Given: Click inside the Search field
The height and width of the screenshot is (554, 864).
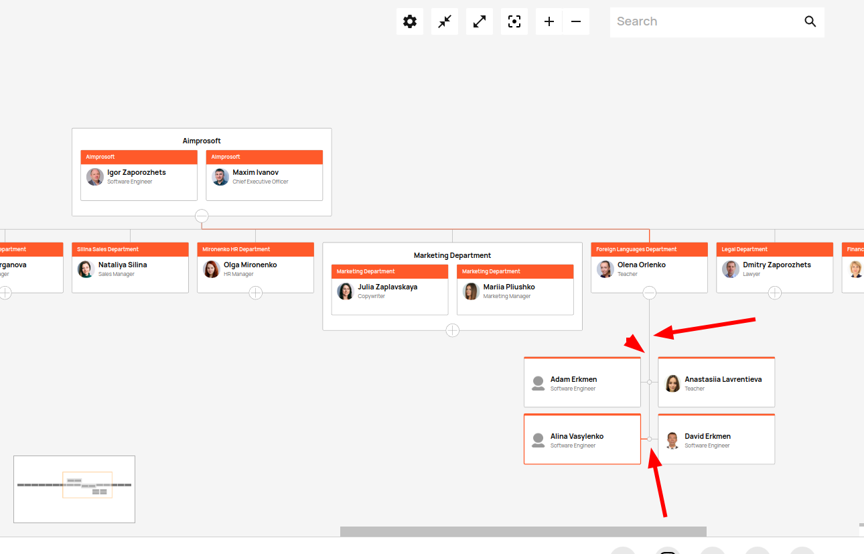Looking at the screenshot, I should (703, 21).
